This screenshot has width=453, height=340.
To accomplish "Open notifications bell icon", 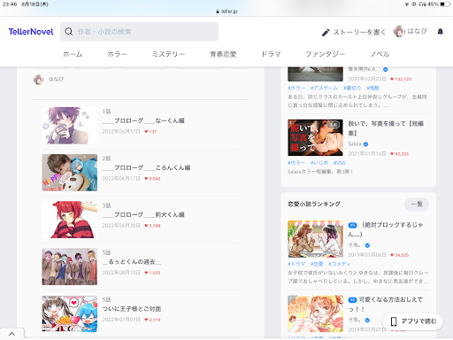I will (x=441, y=32).
